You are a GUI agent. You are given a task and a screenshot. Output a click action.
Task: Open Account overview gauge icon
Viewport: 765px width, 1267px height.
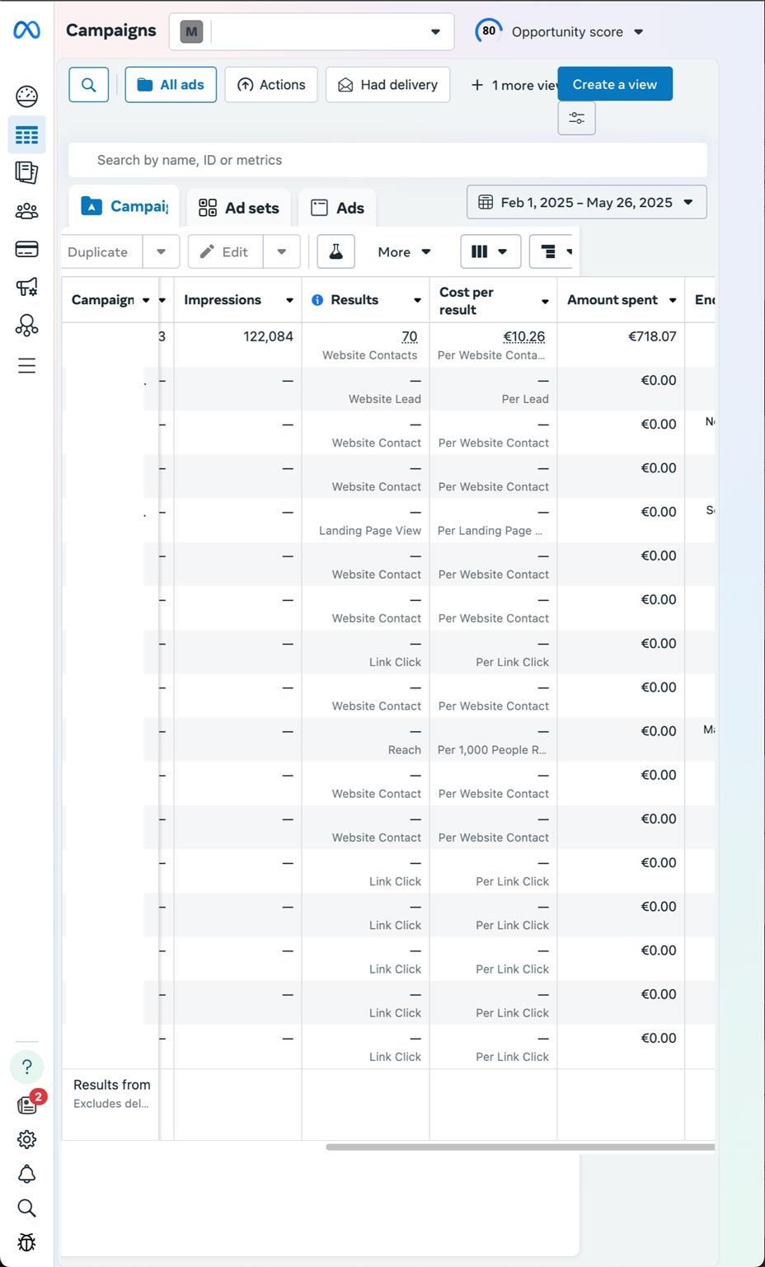26,96
